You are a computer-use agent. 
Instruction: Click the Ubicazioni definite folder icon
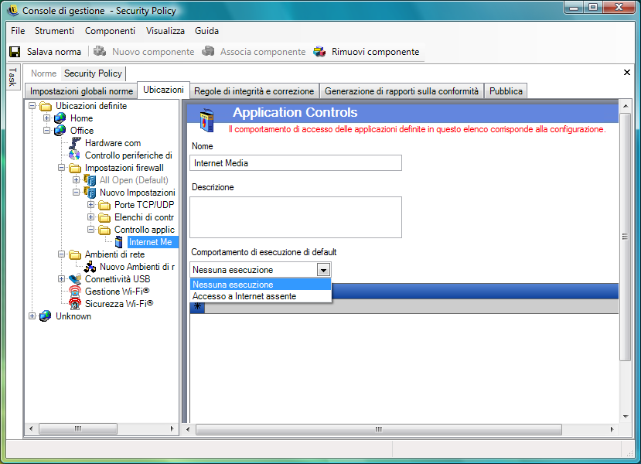tap(46, 106)
